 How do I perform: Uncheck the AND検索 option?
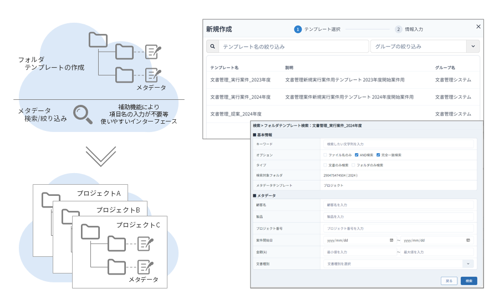pyautogui.click(x=357, y=155)
